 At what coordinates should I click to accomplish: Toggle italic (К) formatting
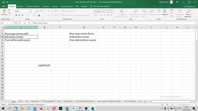pos(19,15)
